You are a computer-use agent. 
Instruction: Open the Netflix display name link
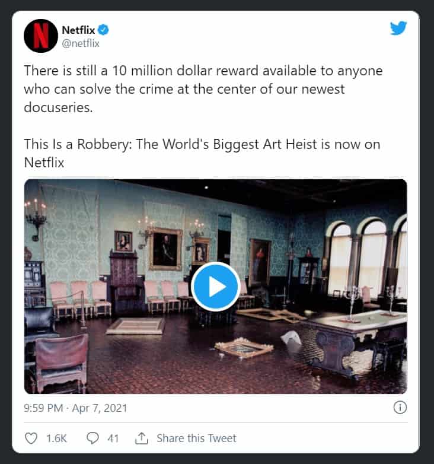click(78, 30)
